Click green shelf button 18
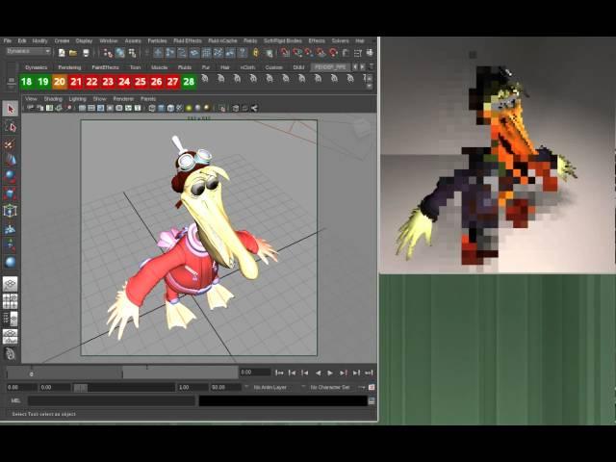This screenshot has height=462, width=616. pos(27,82)
